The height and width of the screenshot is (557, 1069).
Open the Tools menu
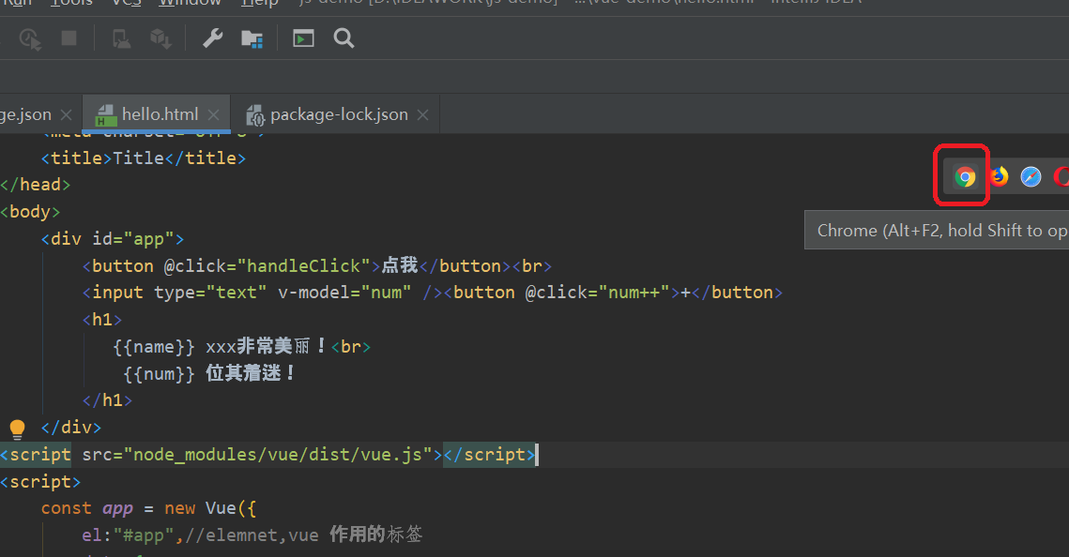click(x=71, y=3)
